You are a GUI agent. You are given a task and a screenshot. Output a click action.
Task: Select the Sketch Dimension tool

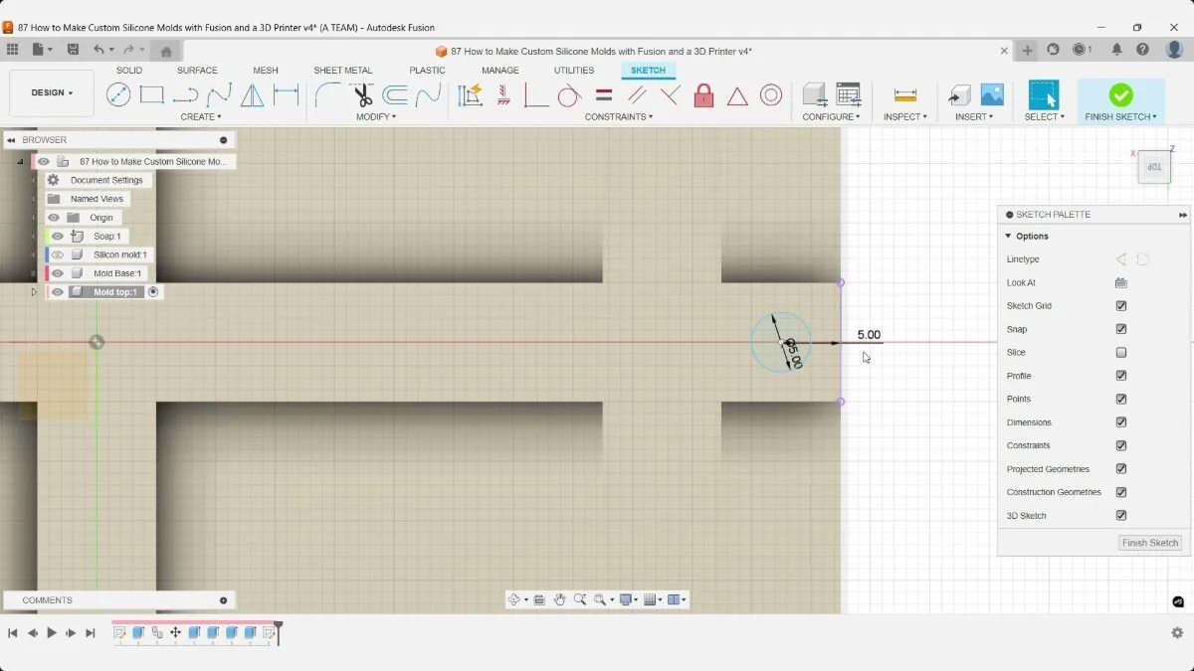pos(287,94)
